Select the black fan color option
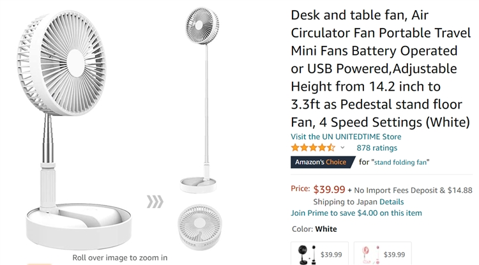The height and width of the screenshot is (265, 479). [319, 254]
